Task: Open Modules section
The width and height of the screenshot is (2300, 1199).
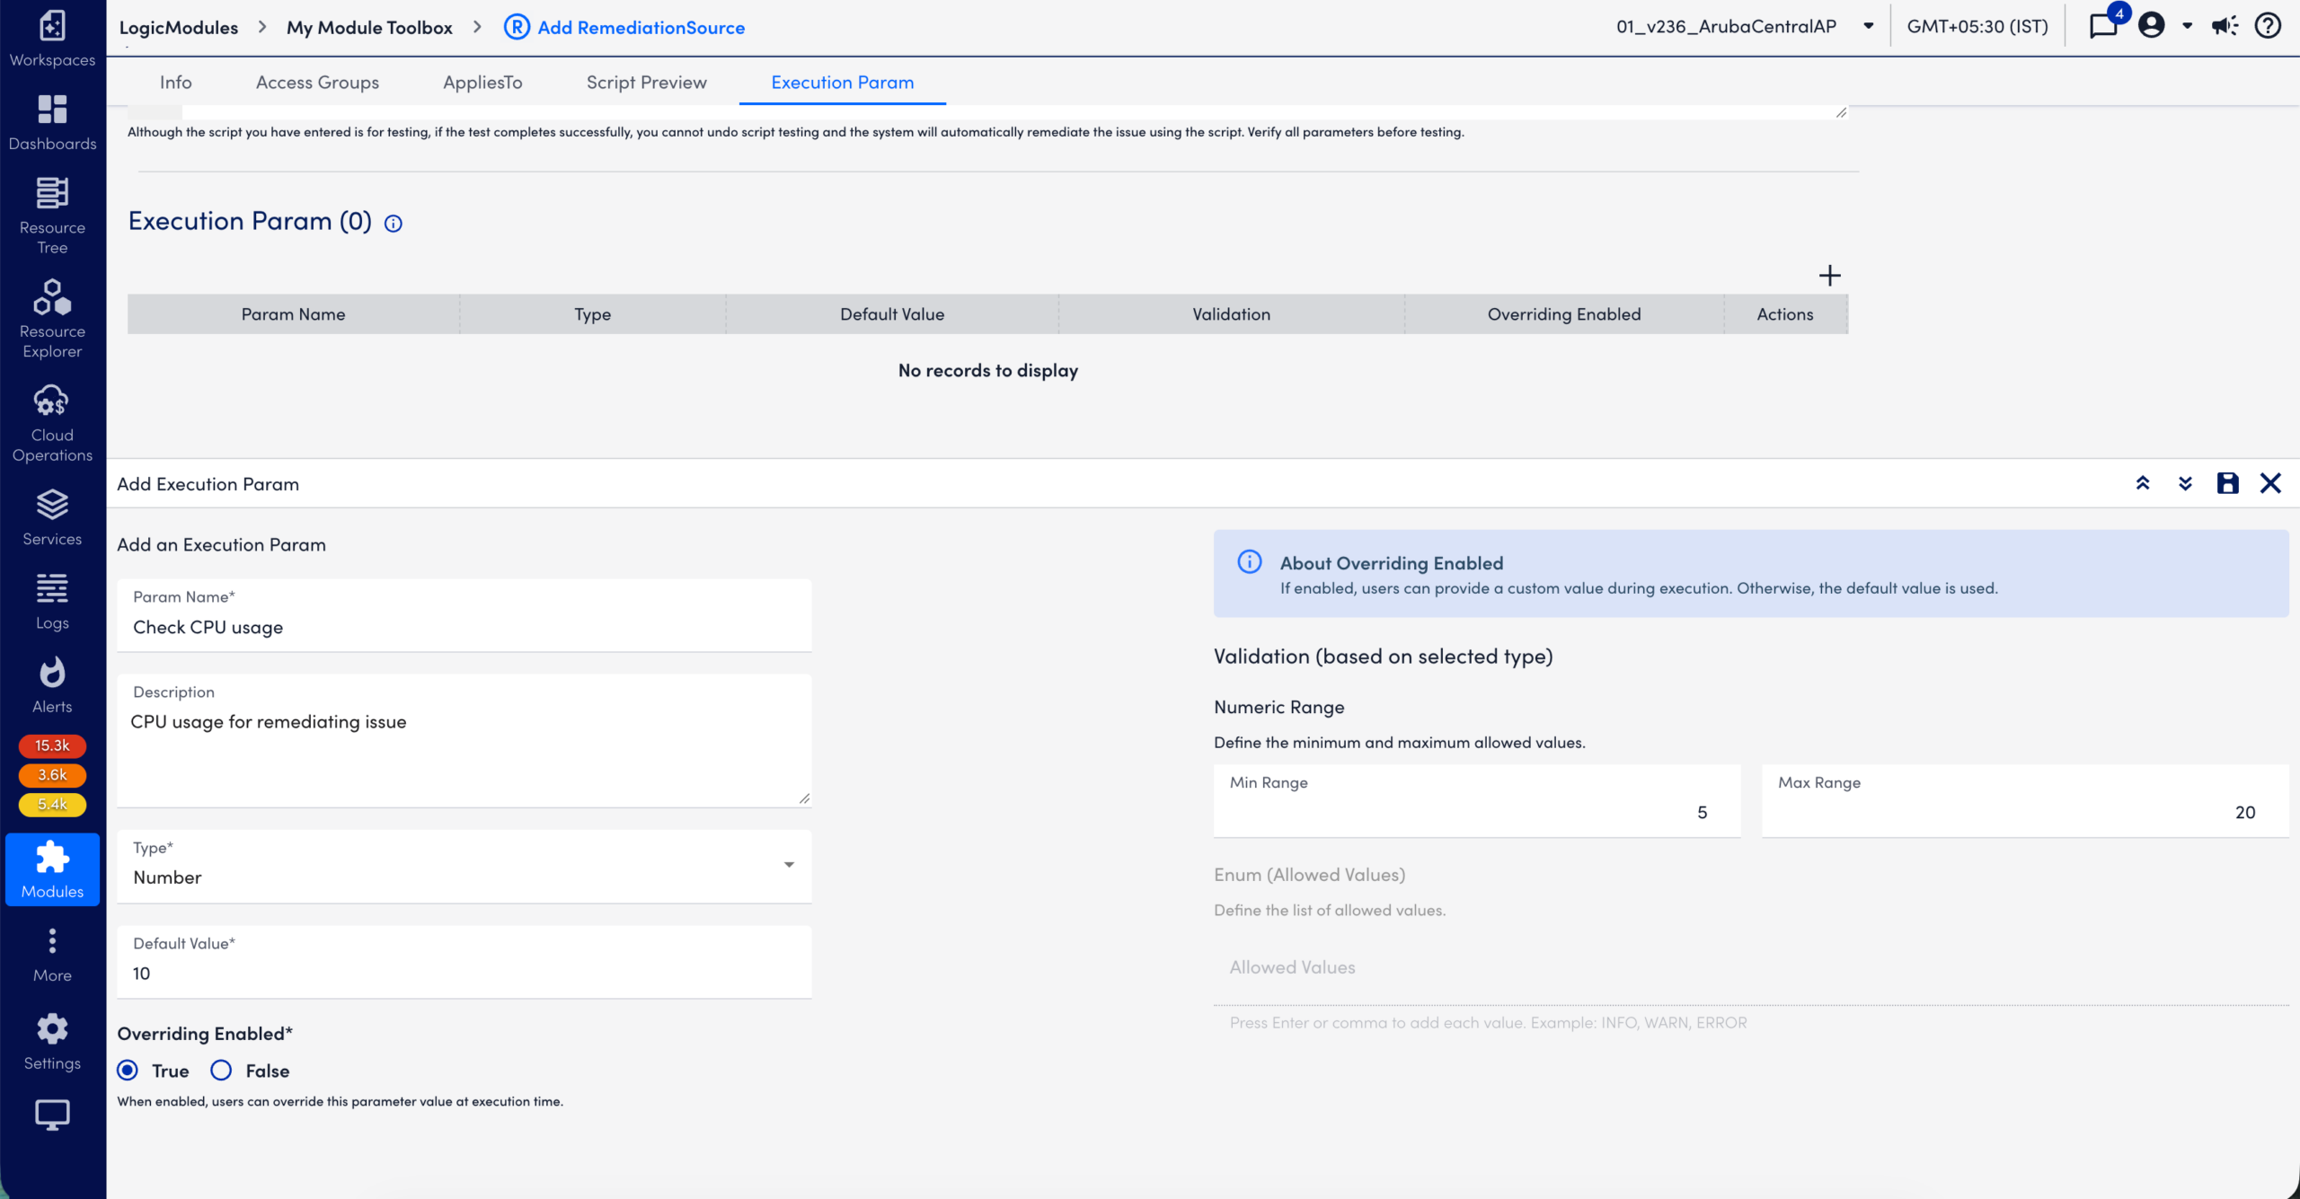Action: tap(52, 869)
